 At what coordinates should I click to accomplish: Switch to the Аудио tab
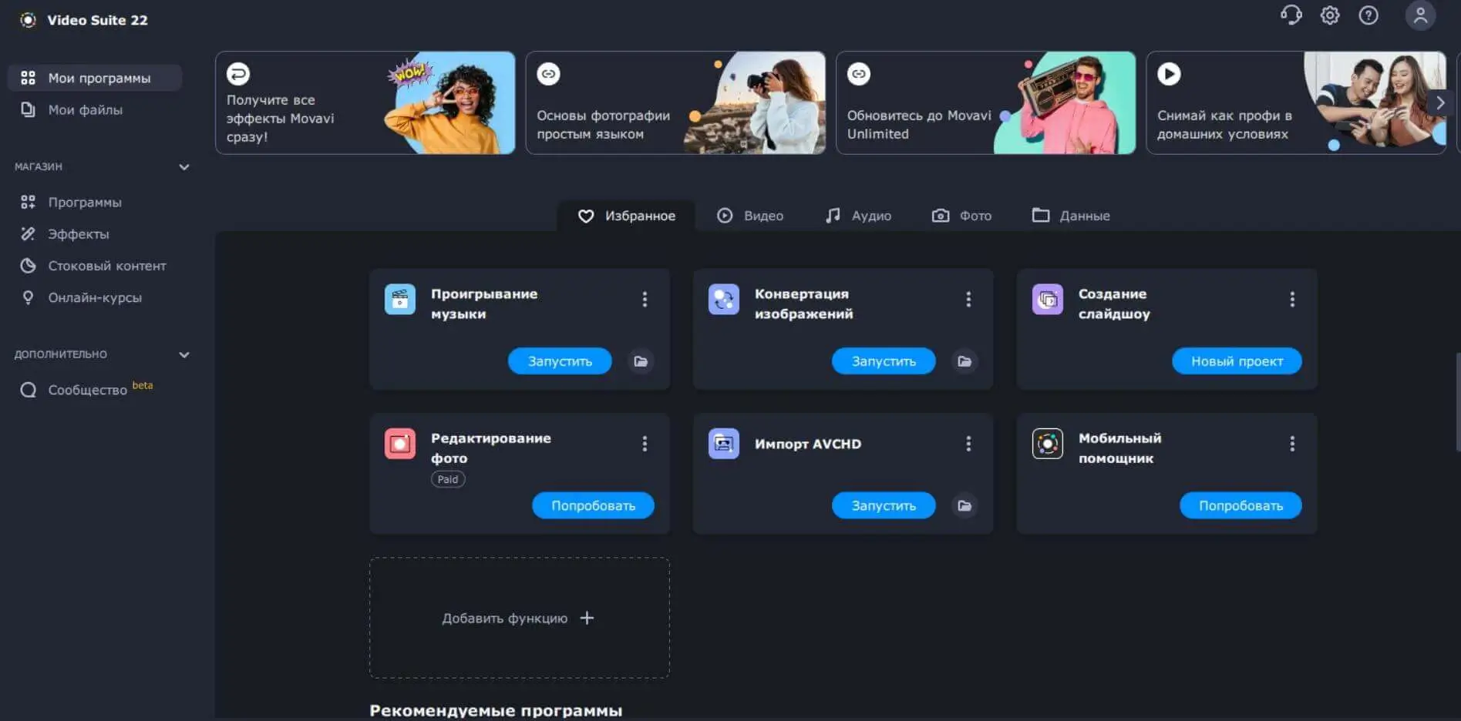point(858,216)
